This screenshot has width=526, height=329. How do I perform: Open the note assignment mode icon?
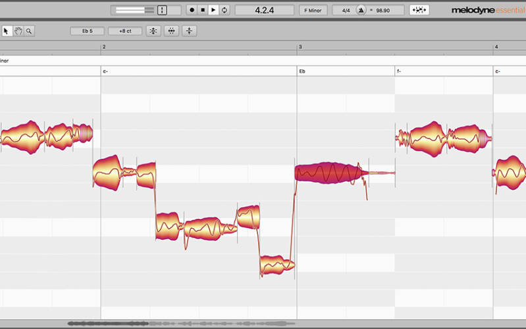pos(419,10)
